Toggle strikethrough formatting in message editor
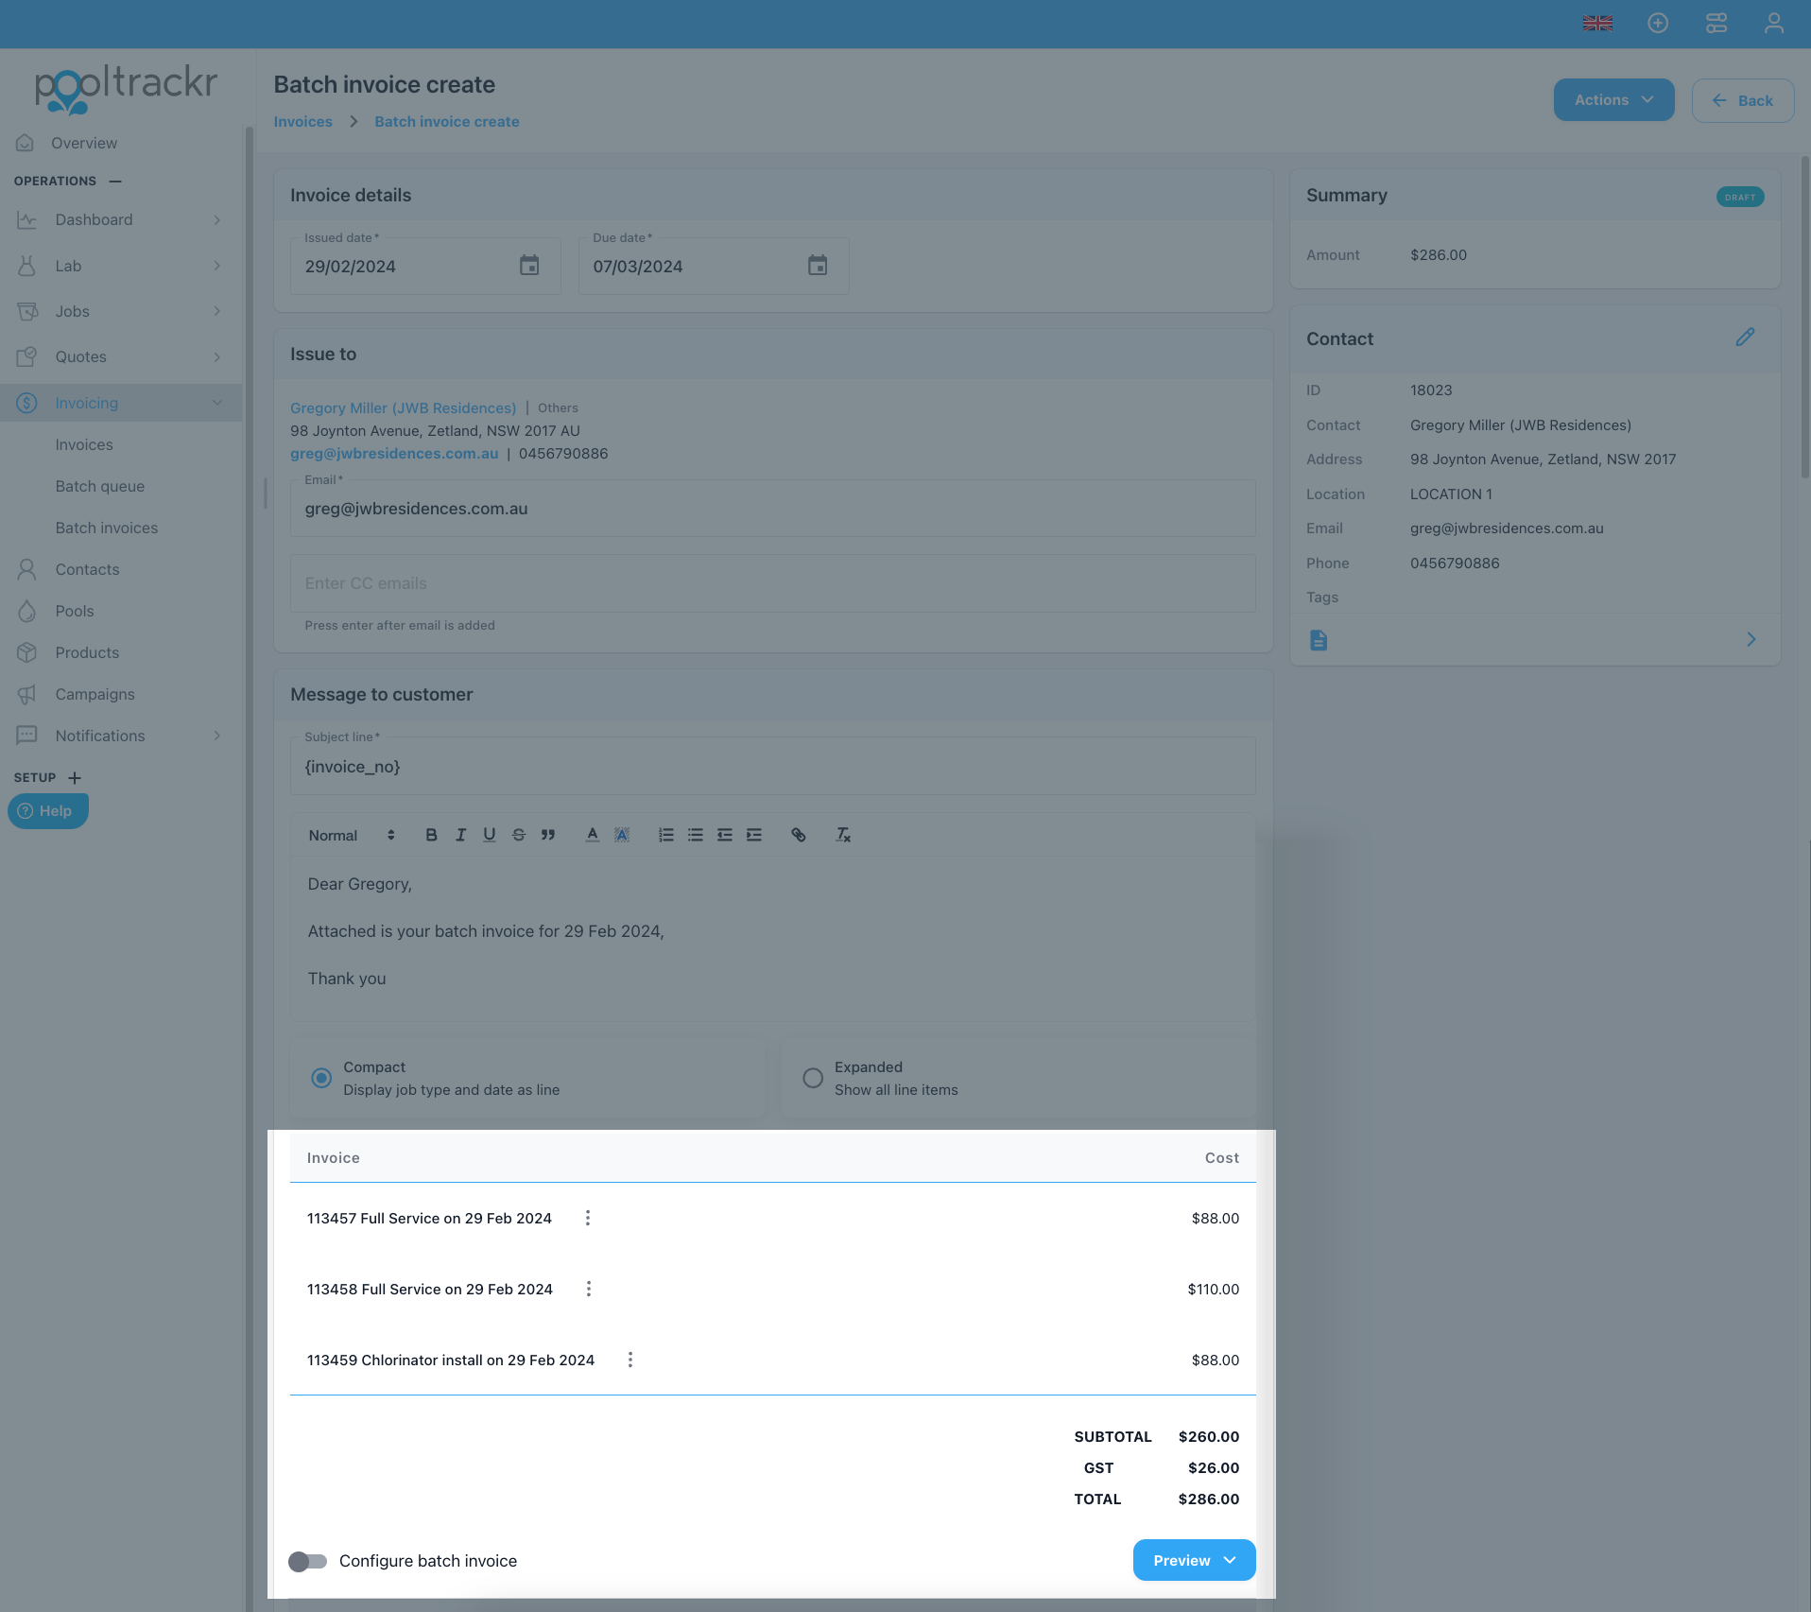The image size is (1811, 1612). [x=518, y=835]
